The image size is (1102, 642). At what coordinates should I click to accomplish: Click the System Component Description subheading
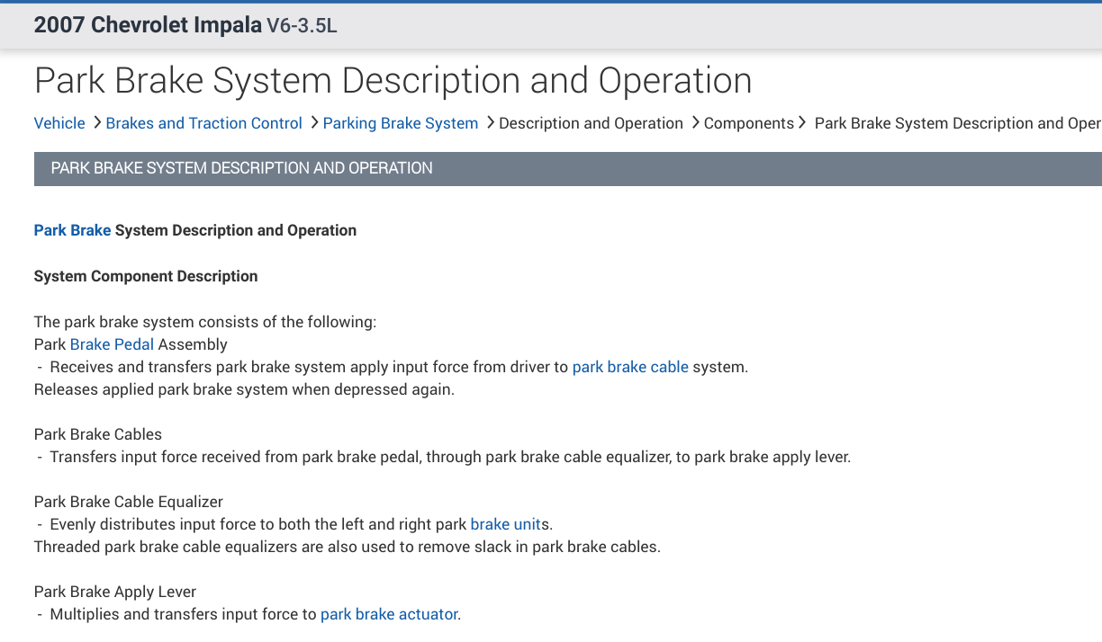[x=146, y=276]
